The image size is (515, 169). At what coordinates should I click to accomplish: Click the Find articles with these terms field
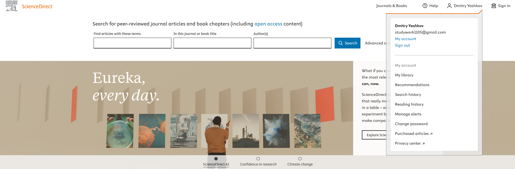coord(132,43)
